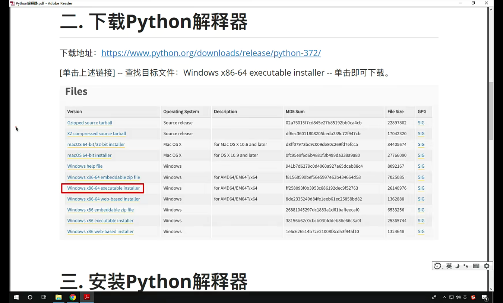This screenshot has width=503, height=303.
Task: Click Windows x86 embeddable zip file link
Action: (x=100, y=210)
